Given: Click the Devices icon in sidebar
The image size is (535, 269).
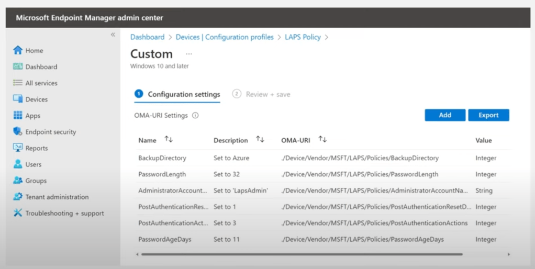Looking at the screenshot, I should pyautogui.click(x=18, y=99).
